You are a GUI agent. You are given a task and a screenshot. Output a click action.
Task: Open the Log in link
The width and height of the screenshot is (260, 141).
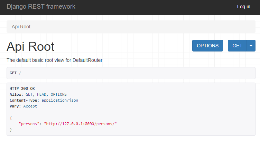(x=244, y=7)
